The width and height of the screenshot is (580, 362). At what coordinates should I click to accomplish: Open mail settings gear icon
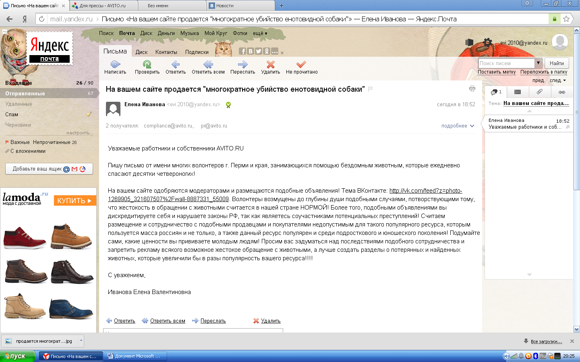coord(487,42)
